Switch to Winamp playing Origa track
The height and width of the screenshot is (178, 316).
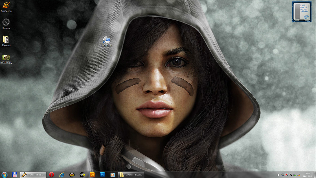point(33,175)
